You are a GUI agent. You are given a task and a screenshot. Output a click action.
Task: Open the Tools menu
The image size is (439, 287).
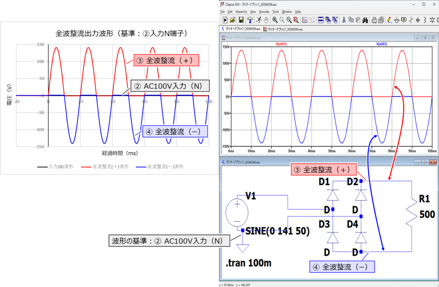click(x=276, y=12)
